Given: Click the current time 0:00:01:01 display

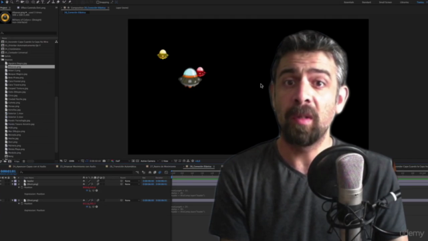Looking at the screenshot, I should tap(8, 171).
